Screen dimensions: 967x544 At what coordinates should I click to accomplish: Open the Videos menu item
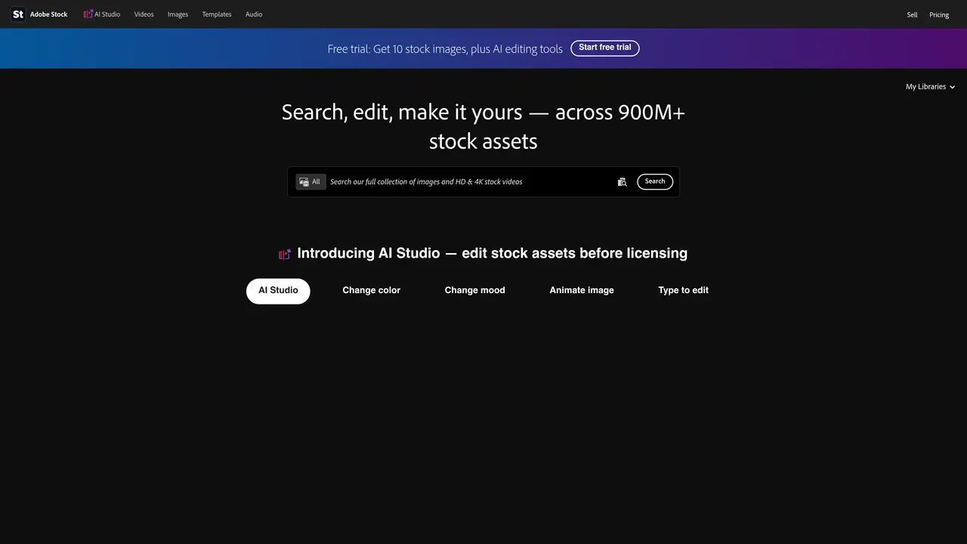pos(144,14)
